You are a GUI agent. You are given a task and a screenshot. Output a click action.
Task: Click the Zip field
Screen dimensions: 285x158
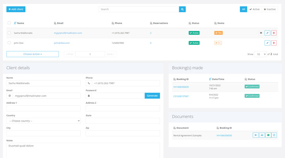(x=123, y=134)
